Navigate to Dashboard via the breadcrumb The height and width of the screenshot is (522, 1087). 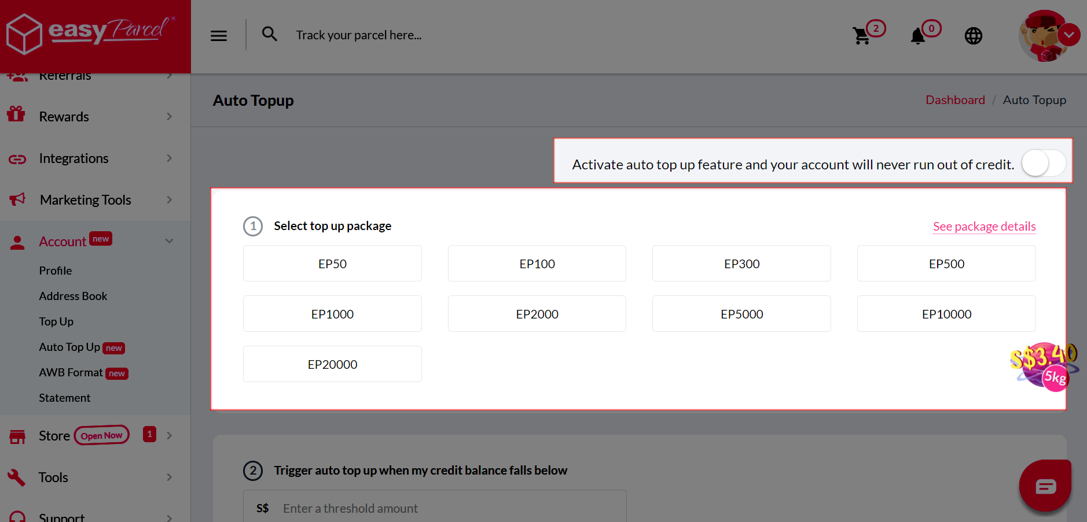954,99
